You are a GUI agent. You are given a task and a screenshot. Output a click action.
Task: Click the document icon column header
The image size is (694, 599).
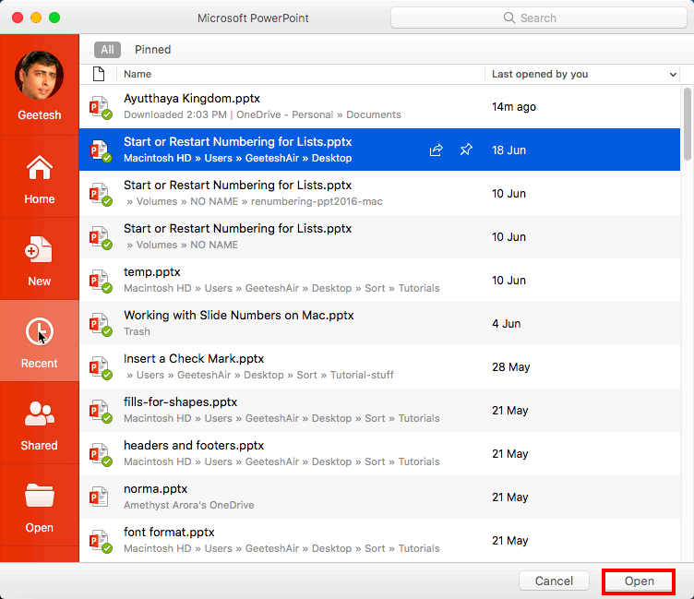tap(99, 74)
